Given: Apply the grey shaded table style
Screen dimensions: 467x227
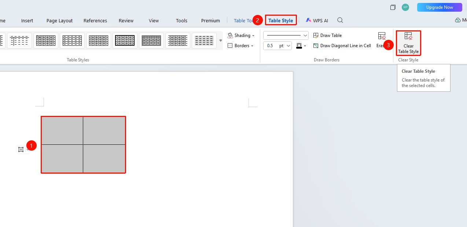Looking at the screenshot, I should pos(204,41).
